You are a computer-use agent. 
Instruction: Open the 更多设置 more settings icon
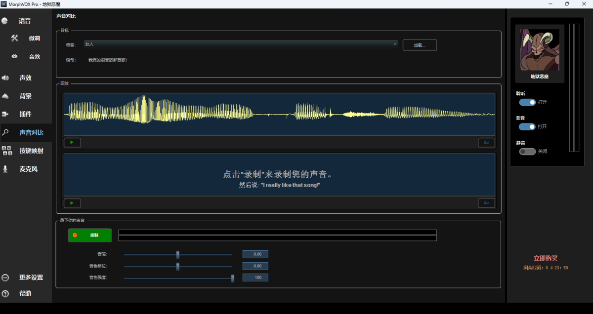[5, 277]
